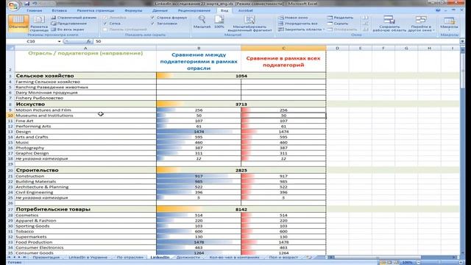
Task: Open the Главная ribbon tab
Action: click(35, 10)
